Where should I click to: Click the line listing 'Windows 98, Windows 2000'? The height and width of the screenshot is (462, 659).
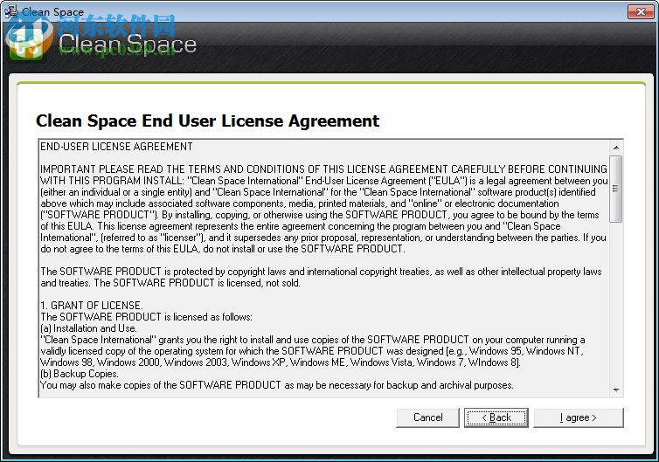pyautogui.click(x=281, y=362)
